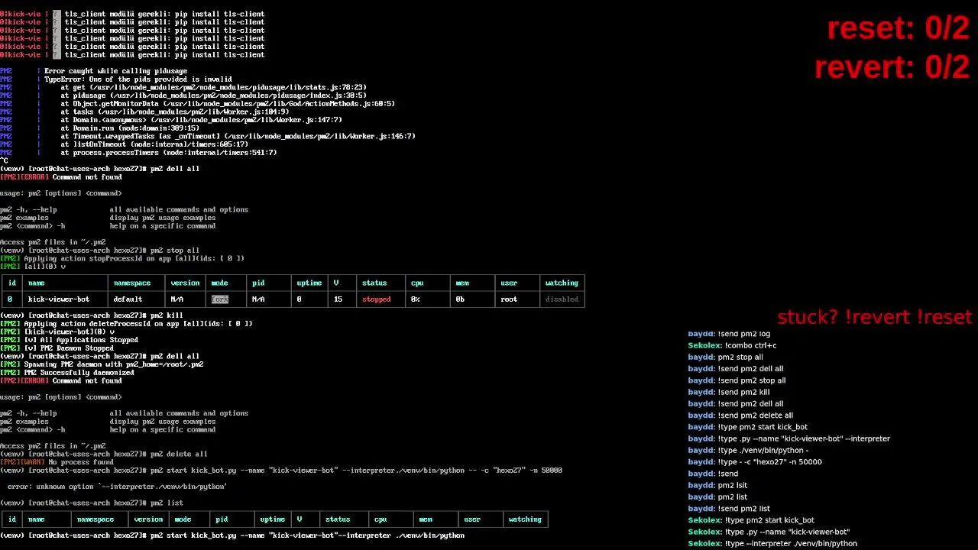Click the "Applying action stopProcessId" terminal line
The height and width of the screenshot is (550, 978).
pyautogui.click(x=122, y=259)
